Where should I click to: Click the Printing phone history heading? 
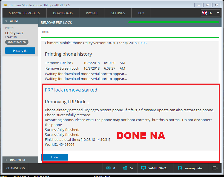[68, 54]
